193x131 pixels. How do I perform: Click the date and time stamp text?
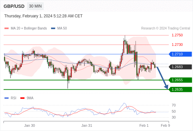pos(43,16)
